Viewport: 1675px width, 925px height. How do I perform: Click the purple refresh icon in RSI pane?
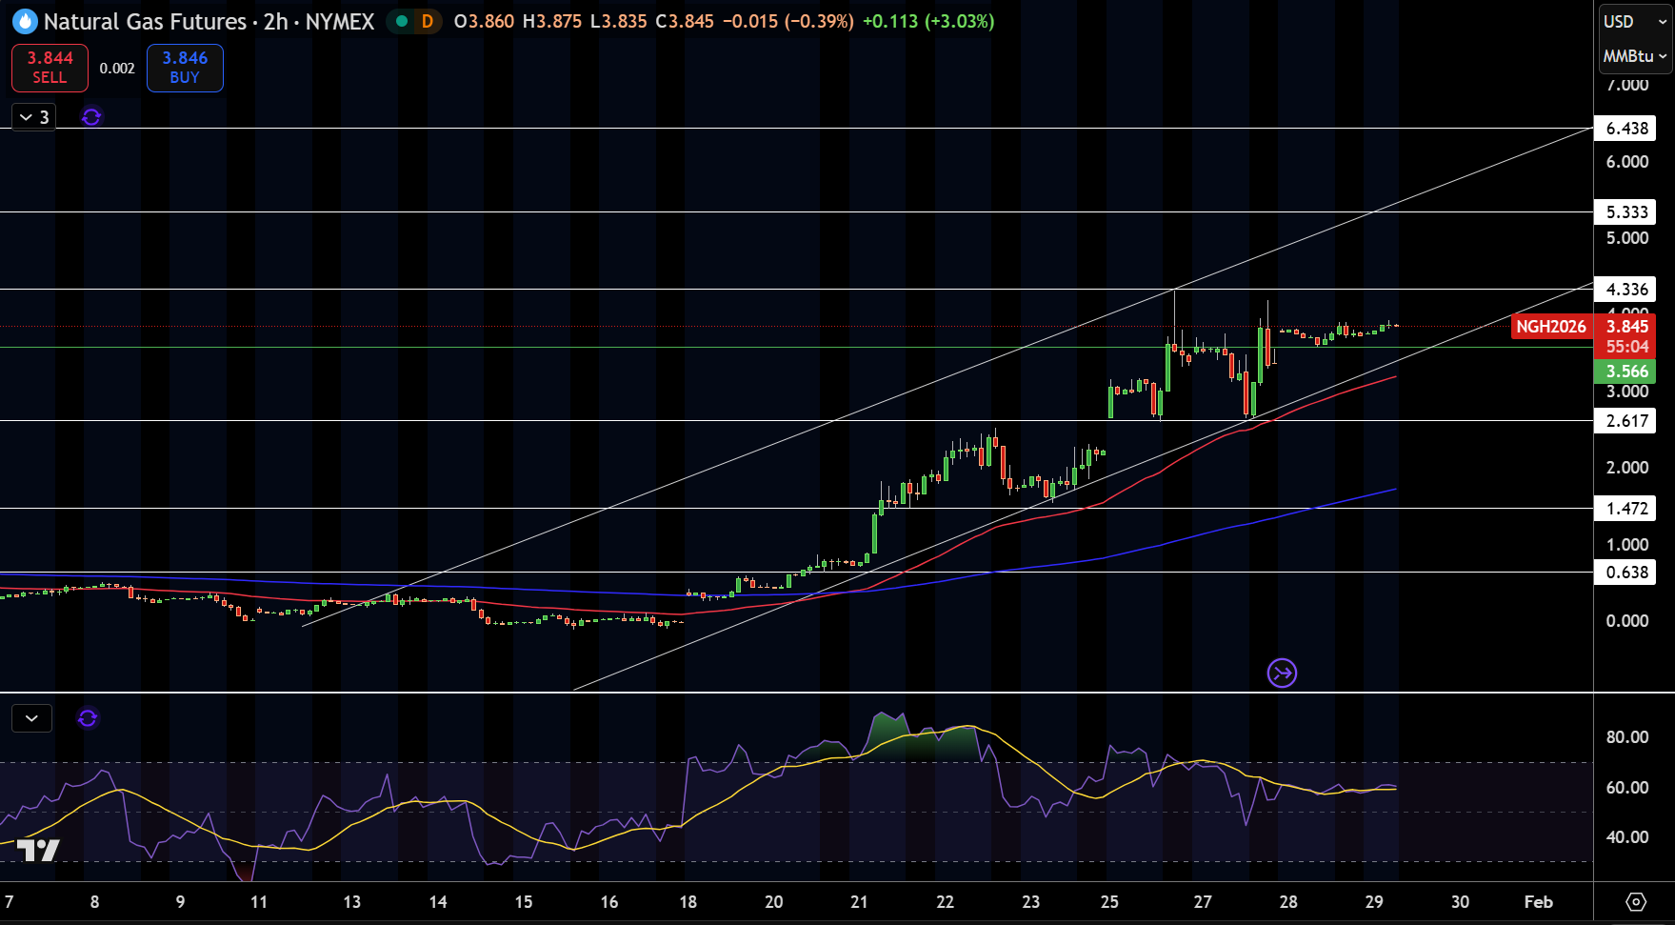point(88,718)
